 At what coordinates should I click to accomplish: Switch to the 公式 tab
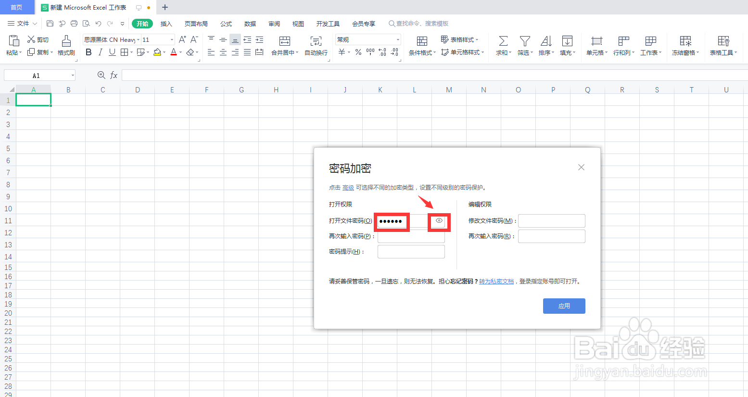226,24
